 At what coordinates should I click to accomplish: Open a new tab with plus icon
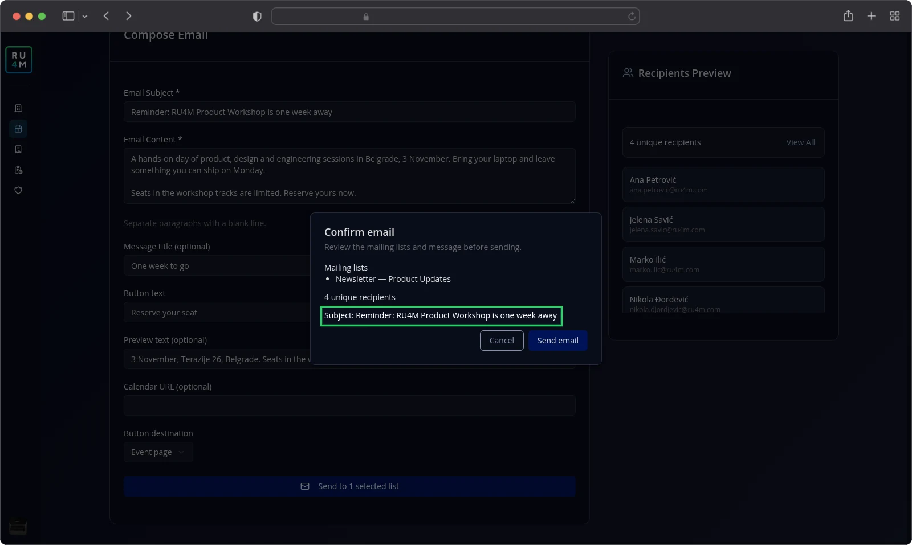pyautogui.click(x=871, y=16)
